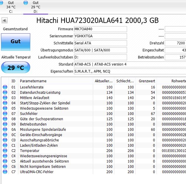The height and width of the screenshot is (184, 186).
Task: Click the Seriennummer field YGHKXTGA
Action: tap(100, 36)
